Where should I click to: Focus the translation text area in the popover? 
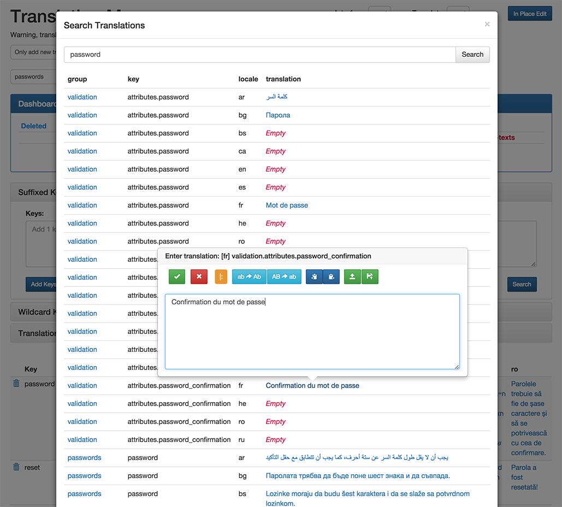[312, 332]
